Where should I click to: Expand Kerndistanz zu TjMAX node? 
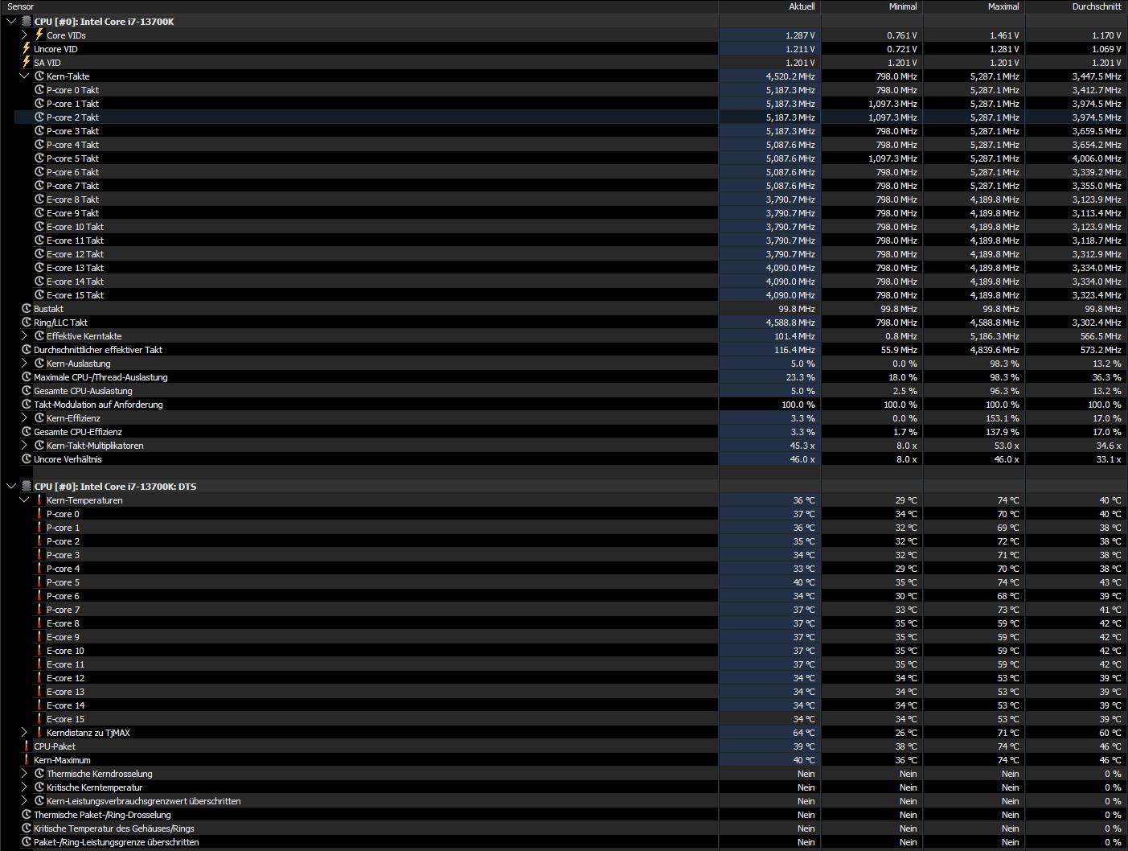coord(24,733)
